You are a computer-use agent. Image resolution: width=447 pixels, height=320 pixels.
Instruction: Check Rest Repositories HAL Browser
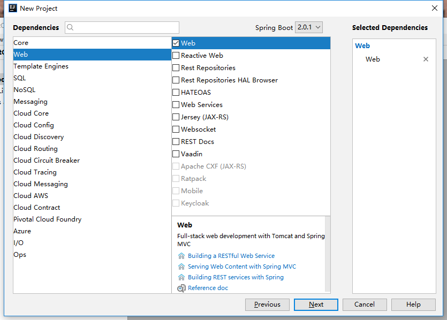[x=176, y=80]
